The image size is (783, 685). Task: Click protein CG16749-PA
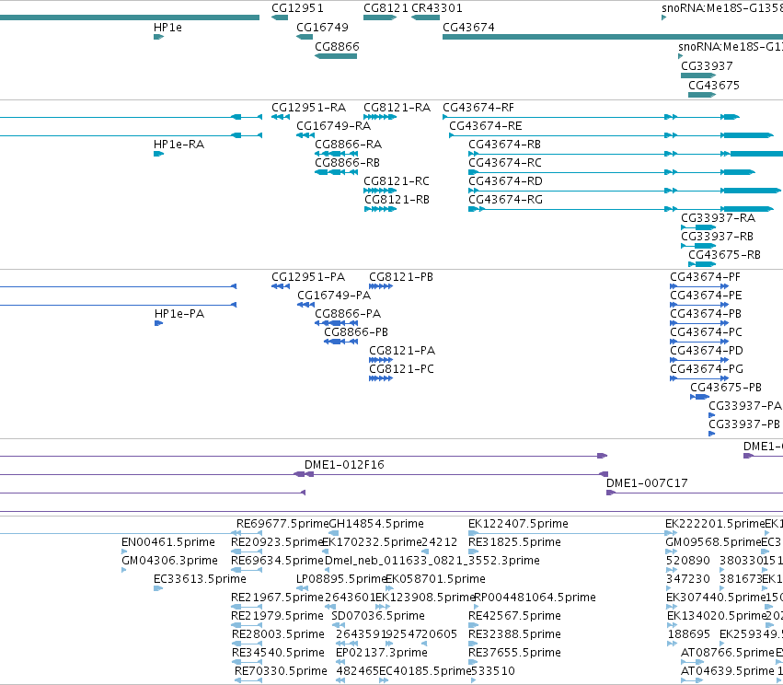coord(334,296)
